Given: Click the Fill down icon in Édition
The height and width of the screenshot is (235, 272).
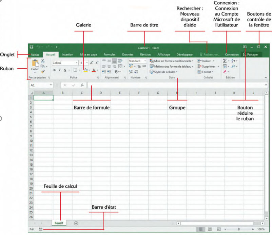Looking at the screenshot, I should pos(225,66).
